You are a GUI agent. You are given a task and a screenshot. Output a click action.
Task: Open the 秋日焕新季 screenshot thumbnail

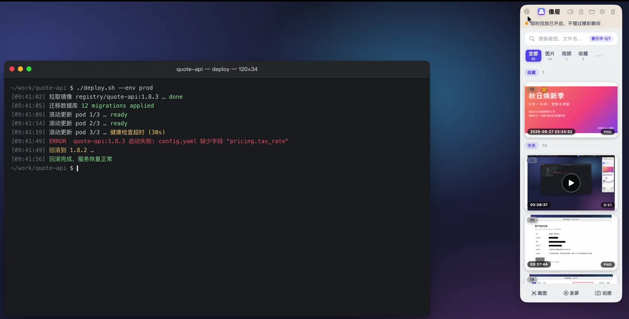pos(571,110)
